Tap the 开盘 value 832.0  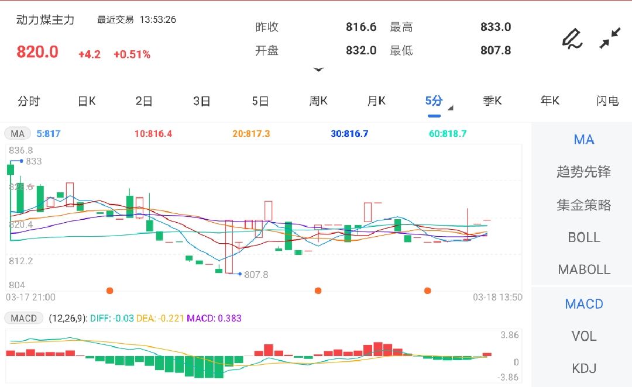[361, 50]
